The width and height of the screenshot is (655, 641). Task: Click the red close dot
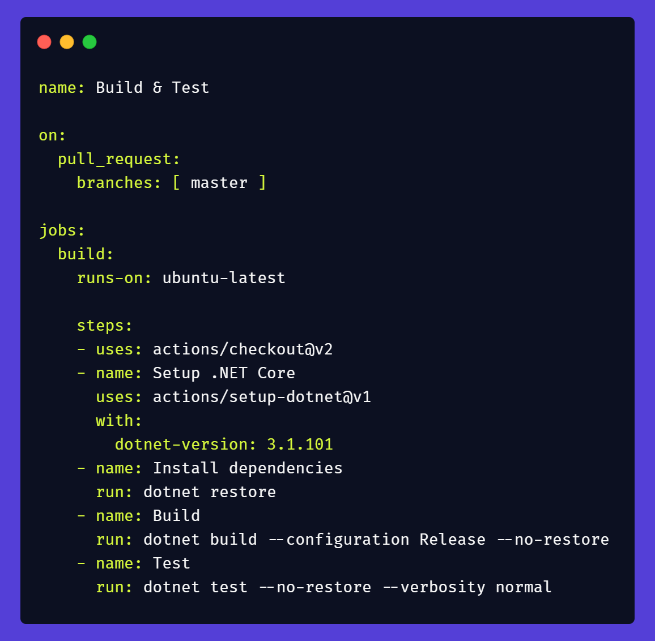pyautogui.click(x=44, y=42)
